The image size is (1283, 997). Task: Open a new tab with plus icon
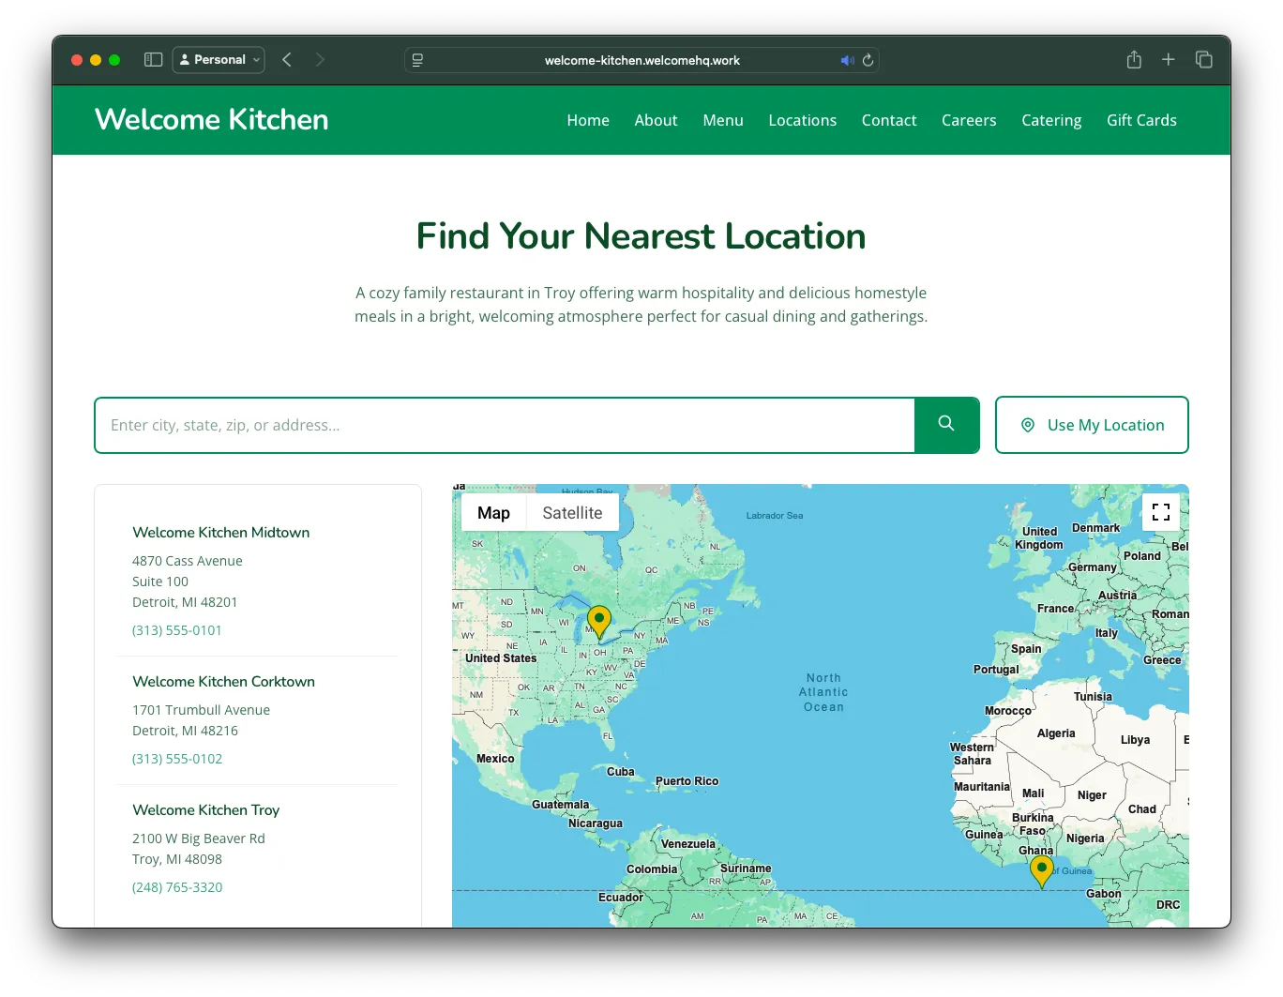coord(1169,60)
